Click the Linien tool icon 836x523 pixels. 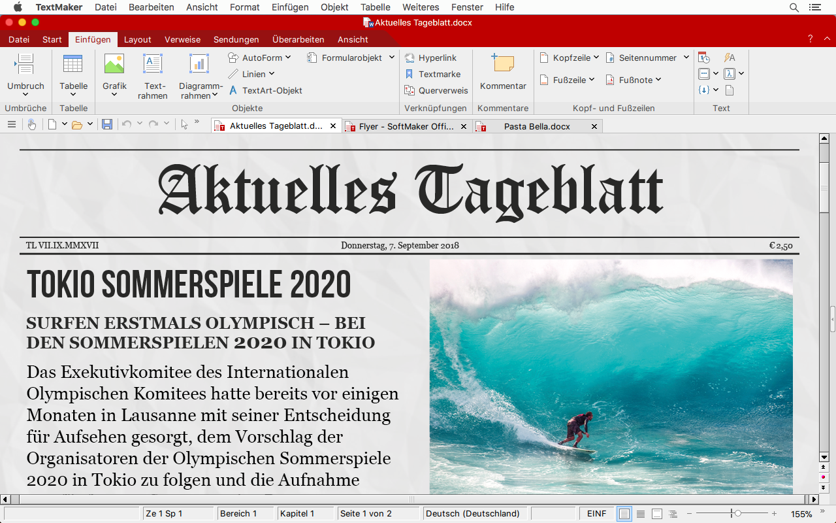[233, 74]
